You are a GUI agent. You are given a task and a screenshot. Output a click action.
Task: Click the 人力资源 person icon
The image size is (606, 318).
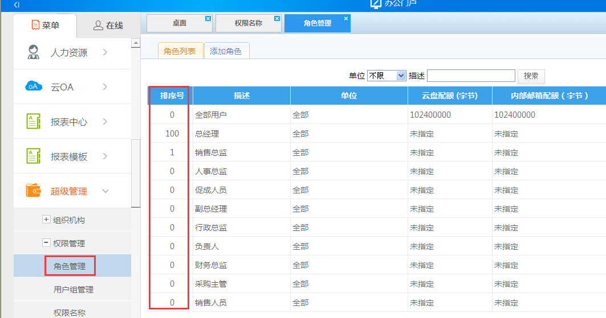pyautogui.click(x=34, y=52)
